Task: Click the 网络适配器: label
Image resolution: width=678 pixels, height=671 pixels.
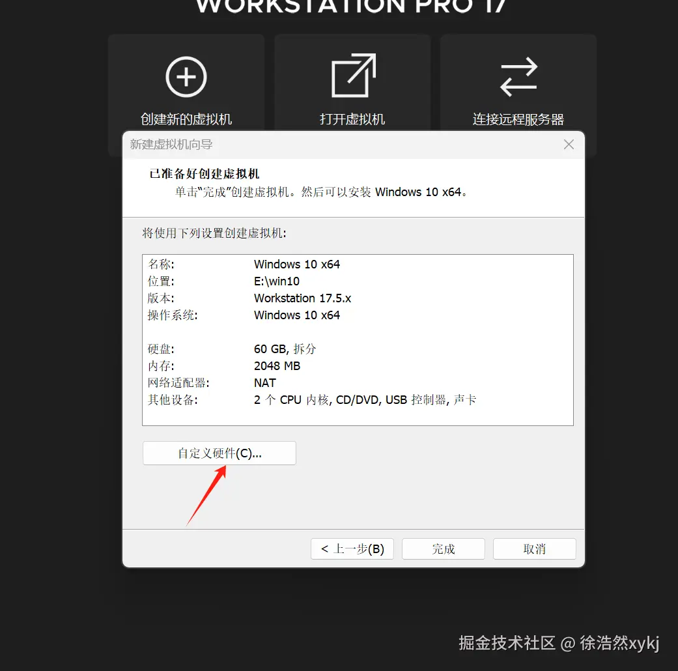Action: tap(178, 383)
